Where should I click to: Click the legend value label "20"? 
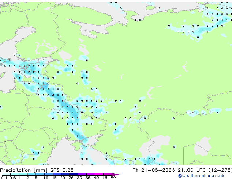(63, 178)
